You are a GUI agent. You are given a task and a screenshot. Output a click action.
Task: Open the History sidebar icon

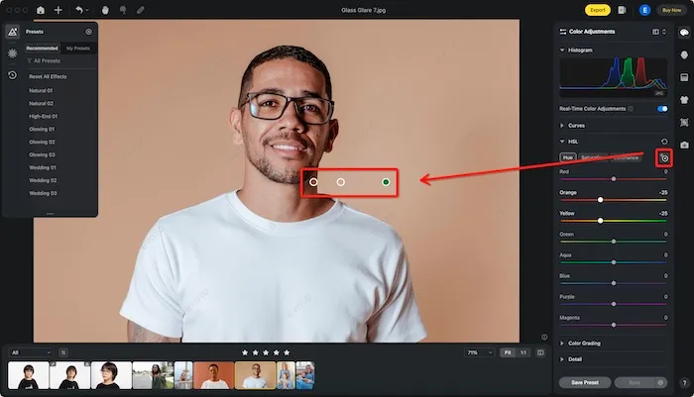coord(12,75)
